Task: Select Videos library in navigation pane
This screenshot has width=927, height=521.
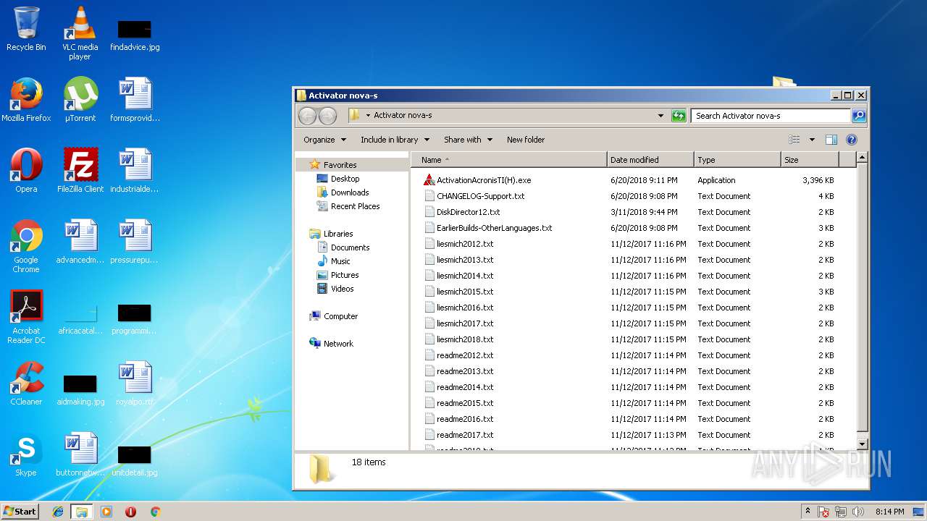Action: (342, 289)
